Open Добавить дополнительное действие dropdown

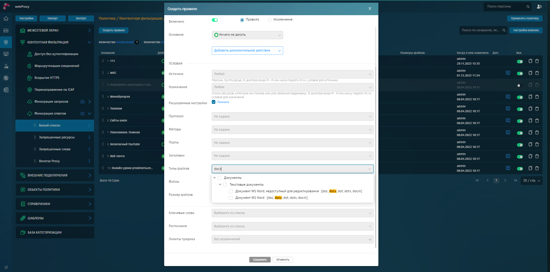(247, 51)
